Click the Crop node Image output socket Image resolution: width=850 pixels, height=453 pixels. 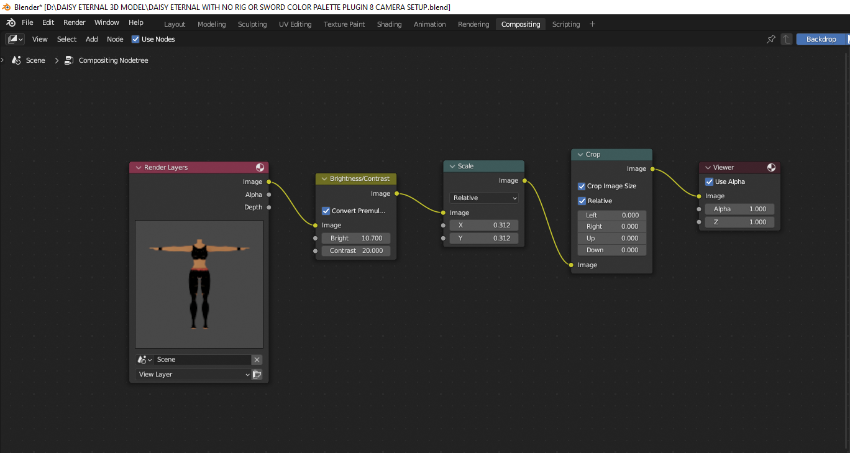pos(652,168)
